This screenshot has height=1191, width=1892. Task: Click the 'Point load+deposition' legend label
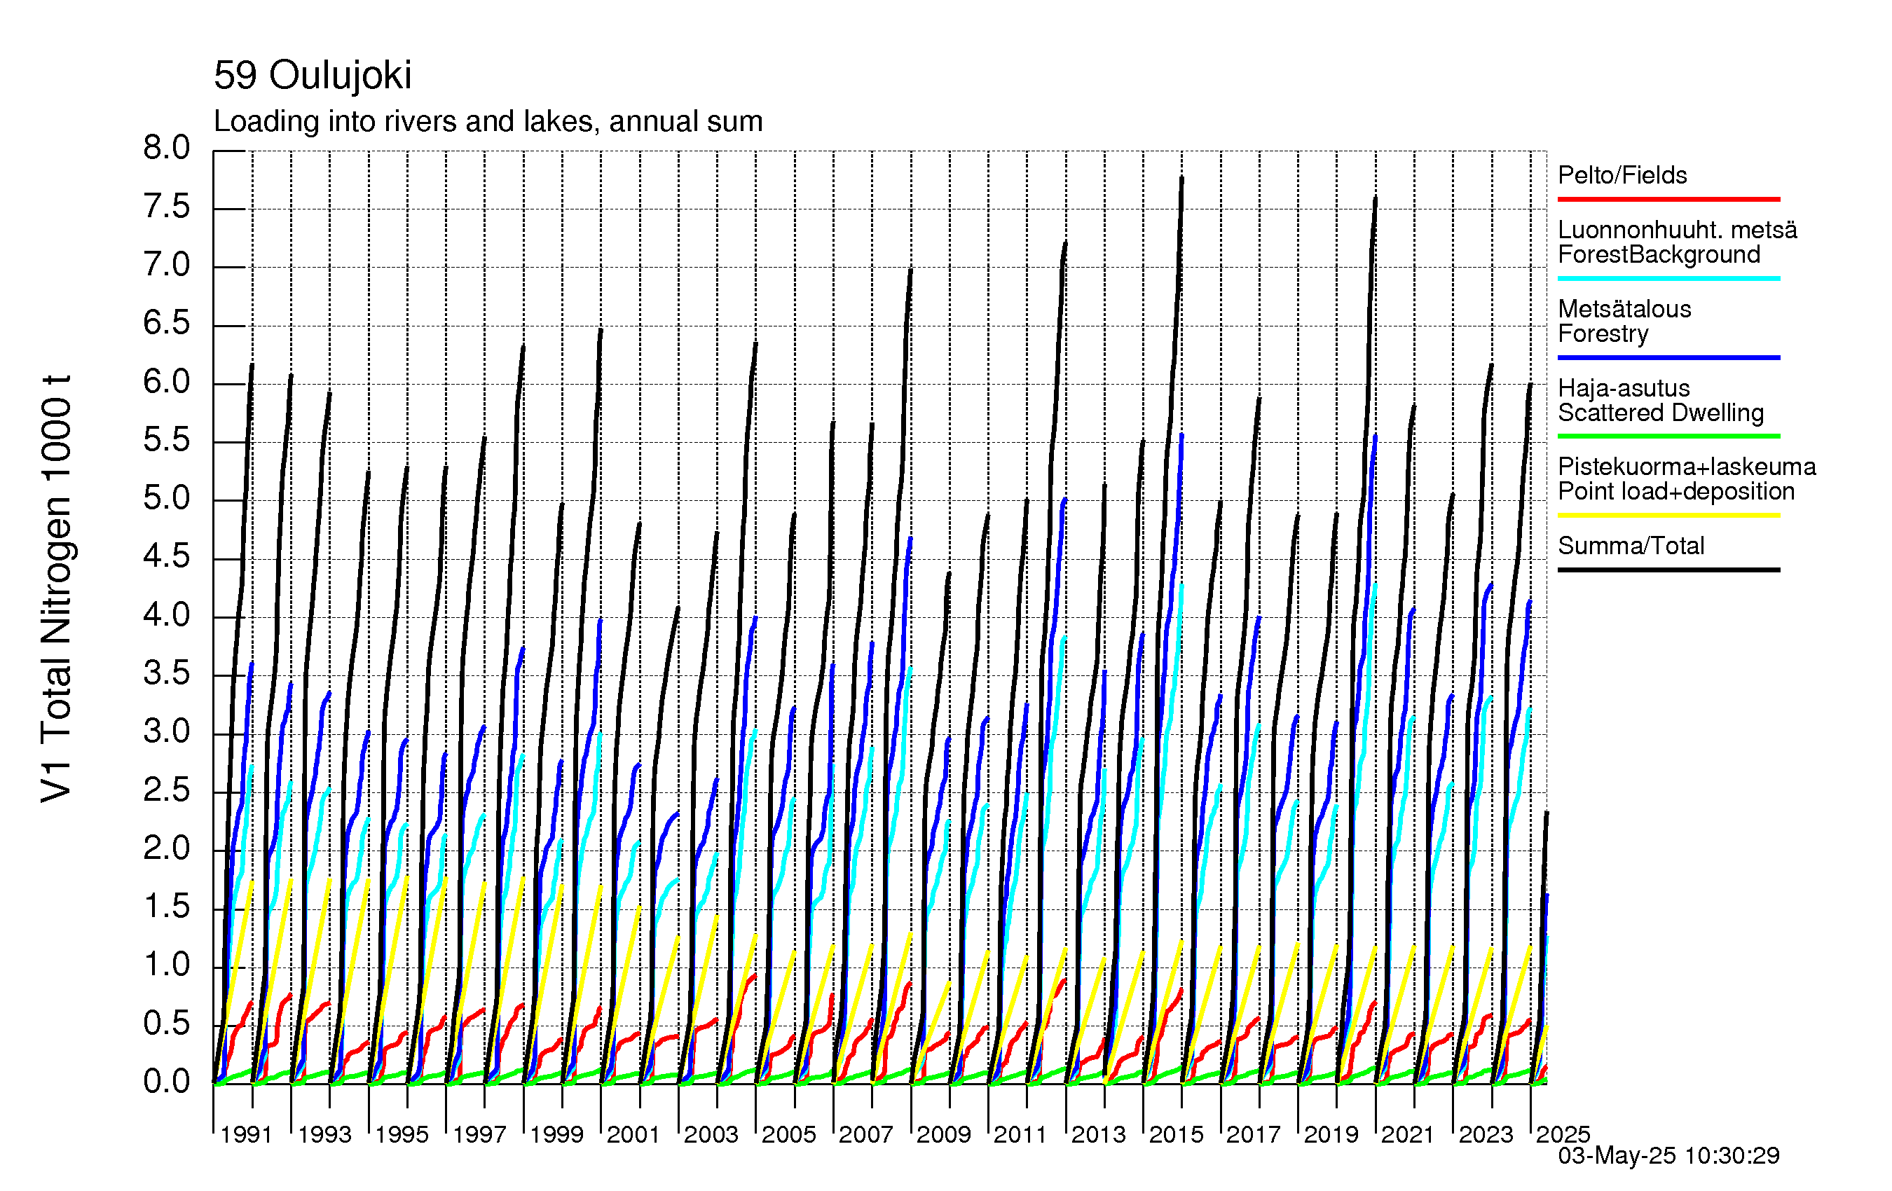pyautogui.click(x=1676, y=492)
